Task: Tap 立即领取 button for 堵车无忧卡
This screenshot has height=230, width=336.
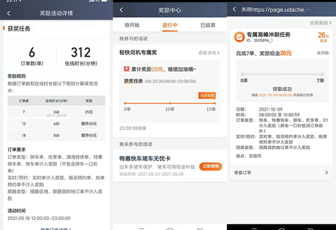Action: [x=211, y=166]
